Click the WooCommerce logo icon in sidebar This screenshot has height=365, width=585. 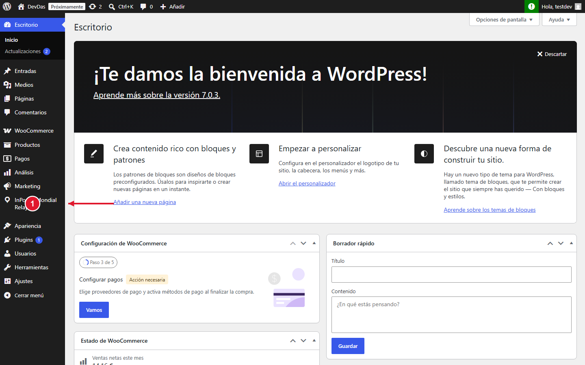7,131
